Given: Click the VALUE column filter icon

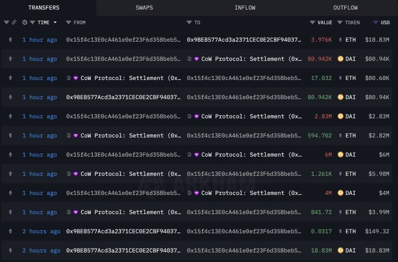Looking at the screenshot, I should pos(313,22).
